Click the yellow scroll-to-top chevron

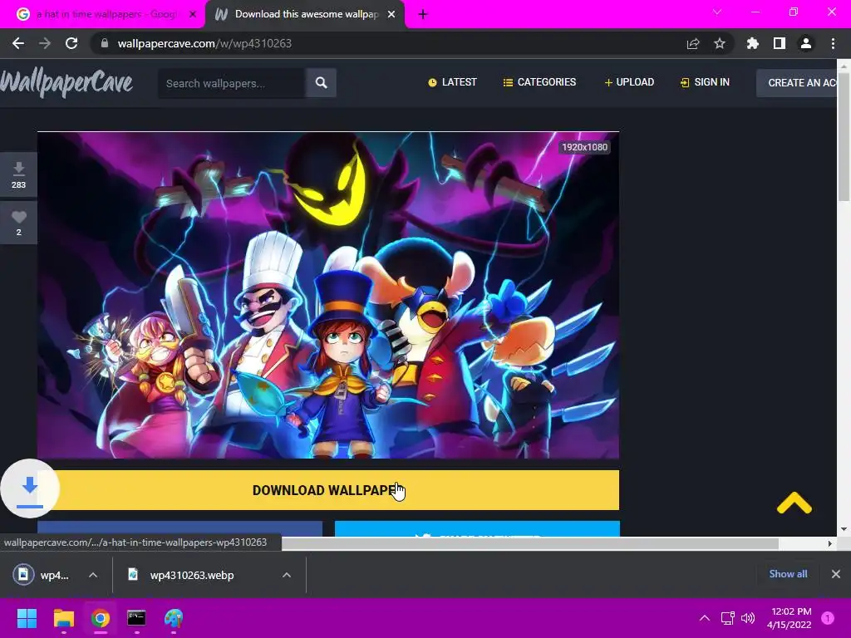click(x=794, y=503)
